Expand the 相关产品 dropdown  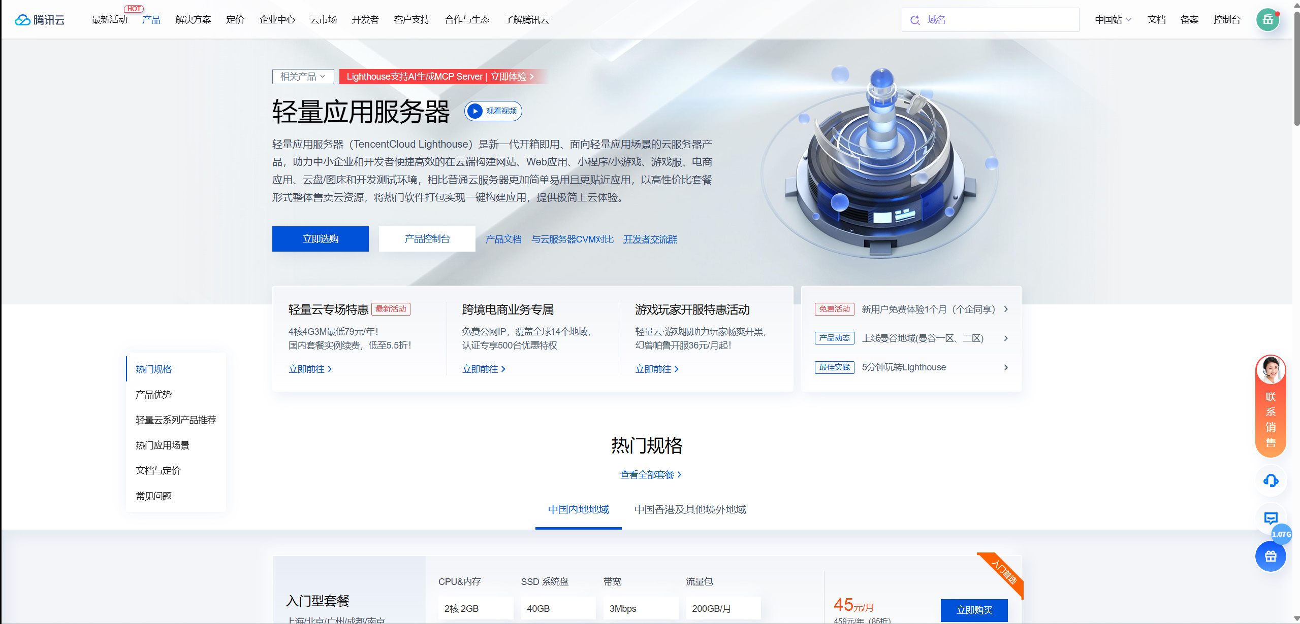303,77
